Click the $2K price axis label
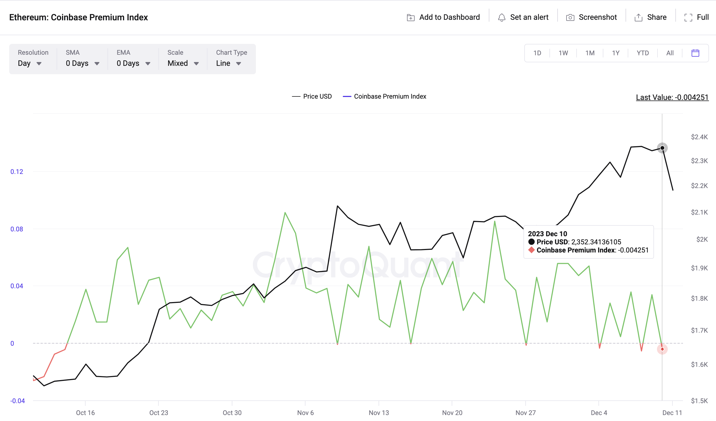 coord(702,239)
